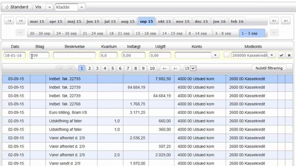
Task: Select the 30 - 30 sep period tab
Action: pyautogui.click(x=40, y=33)
